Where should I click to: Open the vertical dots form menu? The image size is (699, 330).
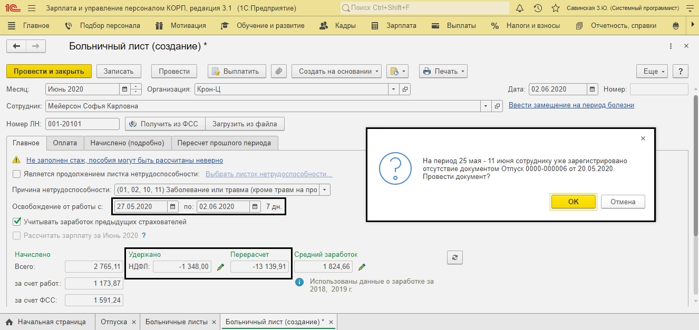coord(671,46)
